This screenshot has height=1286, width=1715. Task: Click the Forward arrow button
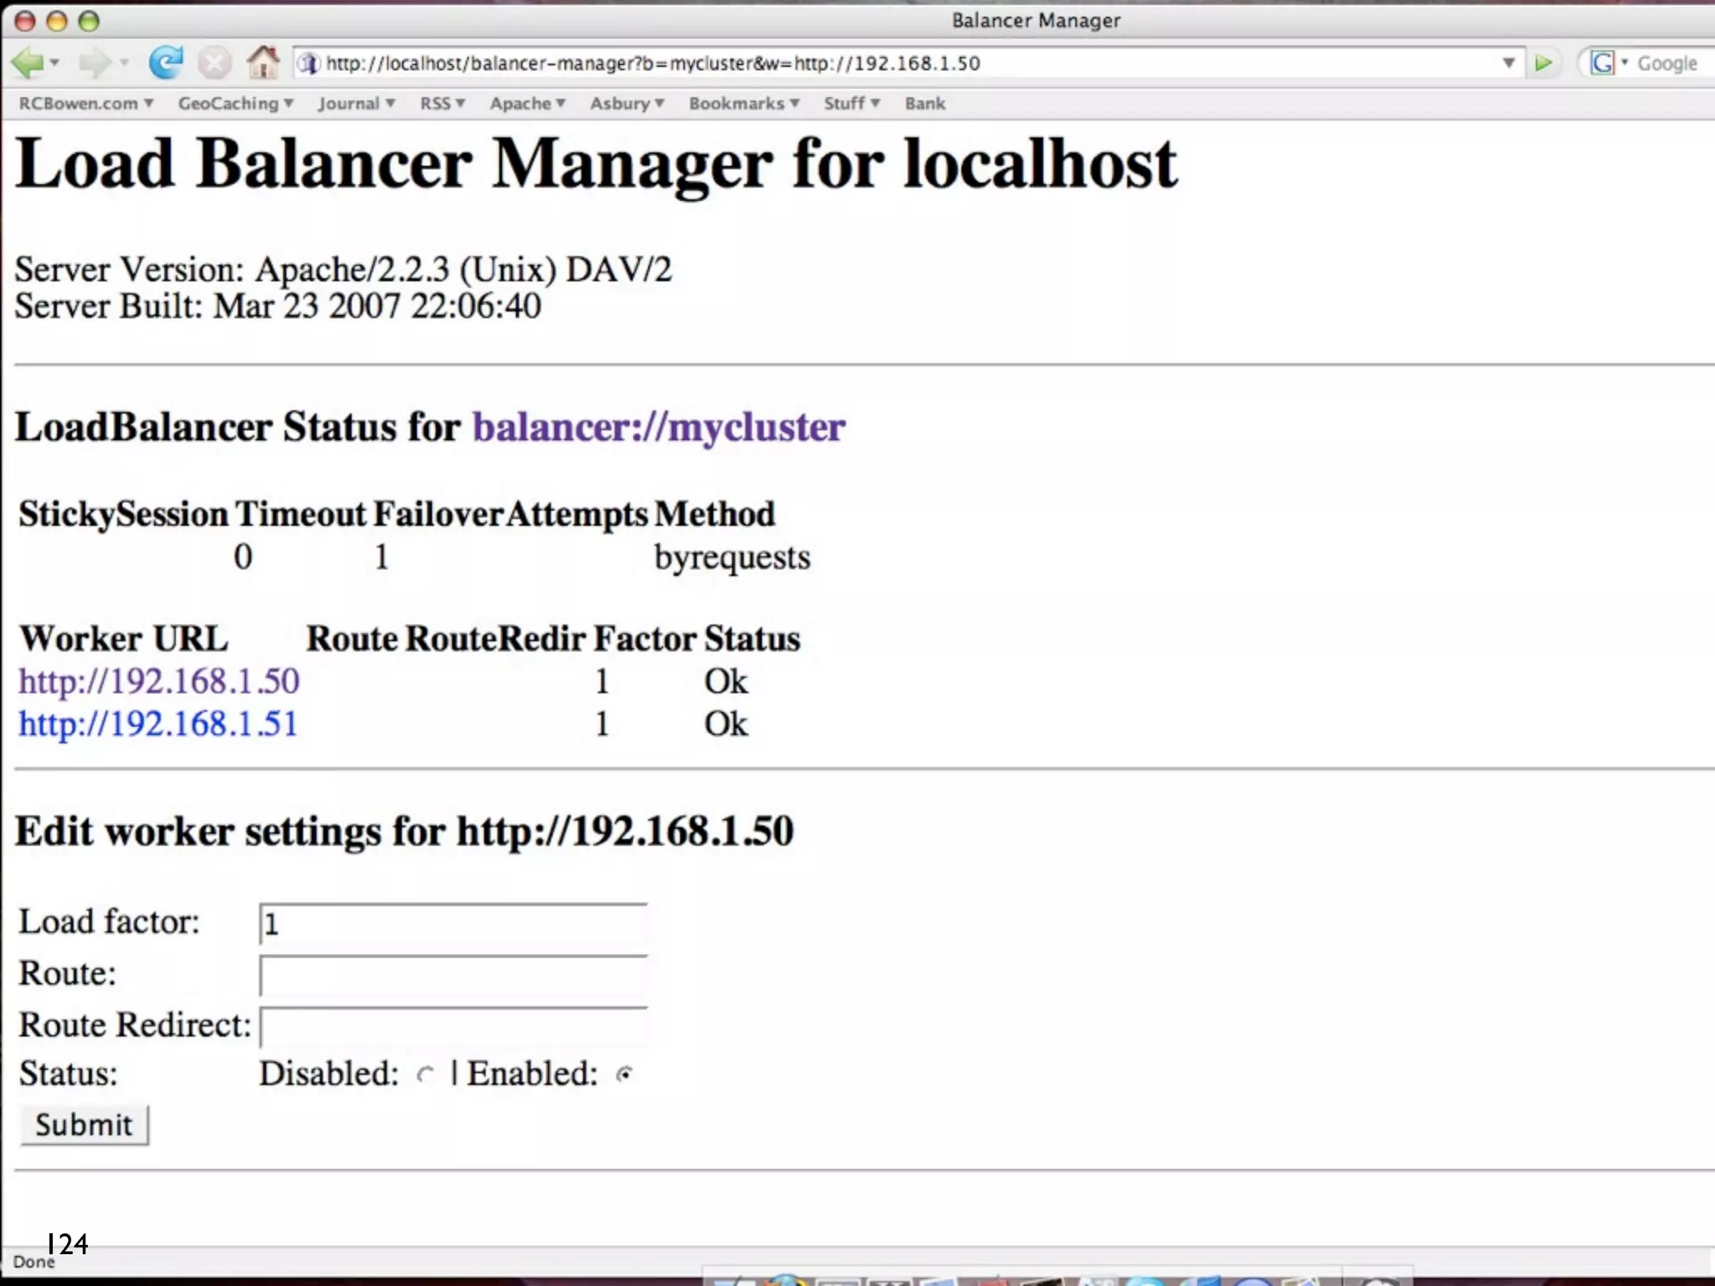click(94, 63)
